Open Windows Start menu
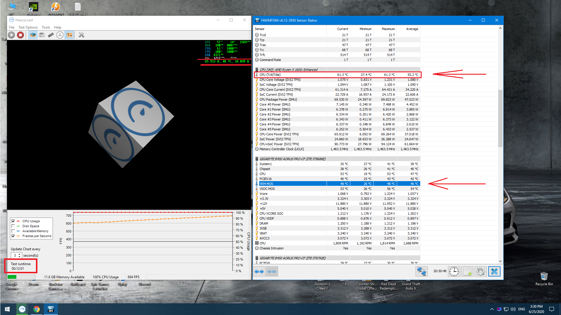This screenshot has width=561, height=315. [7, 309]
